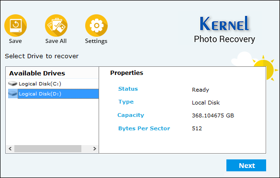Click the horizontal scrollbar thumb in drives list
Screen dimensions: 280x178
click(x=48, y=148)
